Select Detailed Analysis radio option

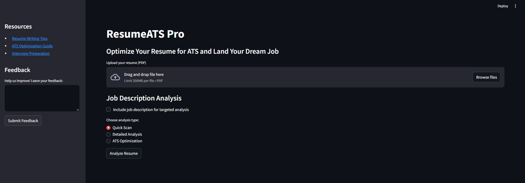coord(109,134)
